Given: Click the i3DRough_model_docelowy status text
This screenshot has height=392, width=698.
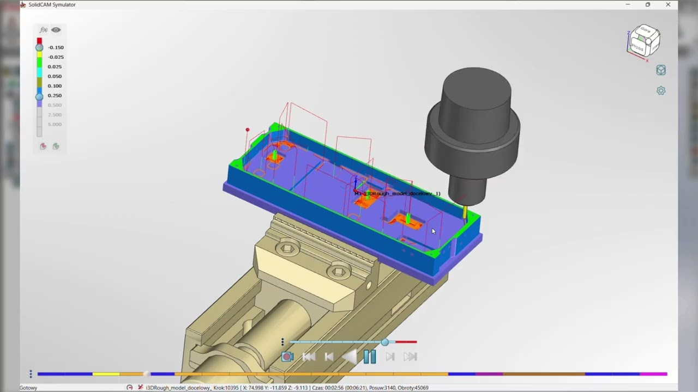Looking at the screenshot, I should [178, 388].
